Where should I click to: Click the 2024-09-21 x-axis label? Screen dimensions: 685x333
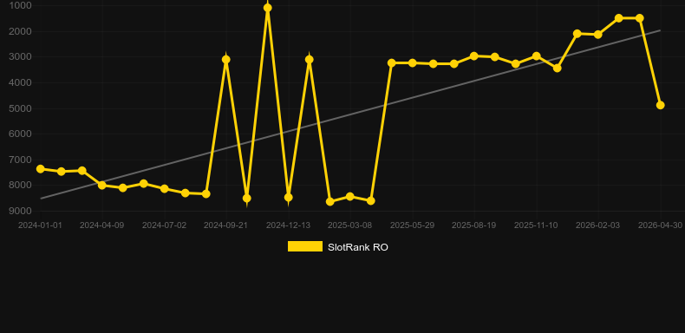pyautogui.click(x=225, y=225)
